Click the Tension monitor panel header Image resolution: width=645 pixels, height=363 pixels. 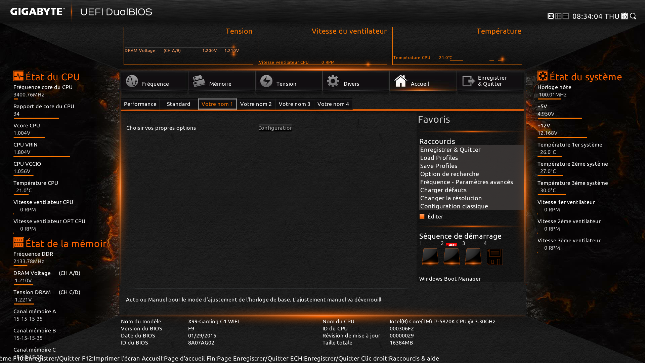coord(239,31)
